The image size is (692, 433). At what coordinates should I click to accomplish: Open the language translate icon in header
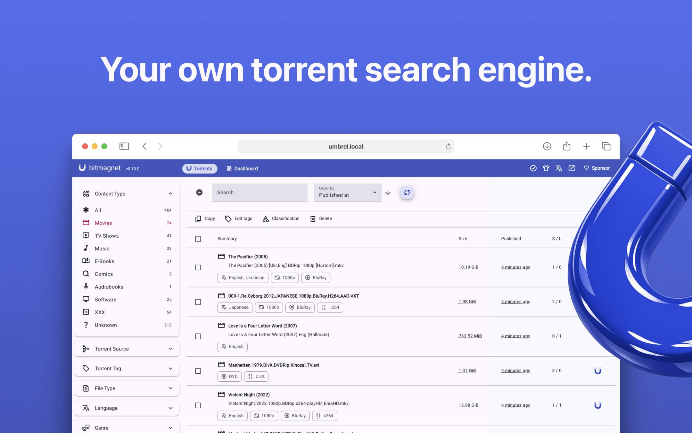coord(559,168)
